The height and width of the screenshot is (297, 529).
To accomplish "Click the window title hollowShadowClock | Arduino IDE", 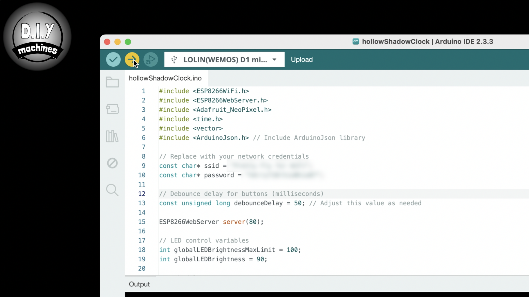I will (427, 41).
